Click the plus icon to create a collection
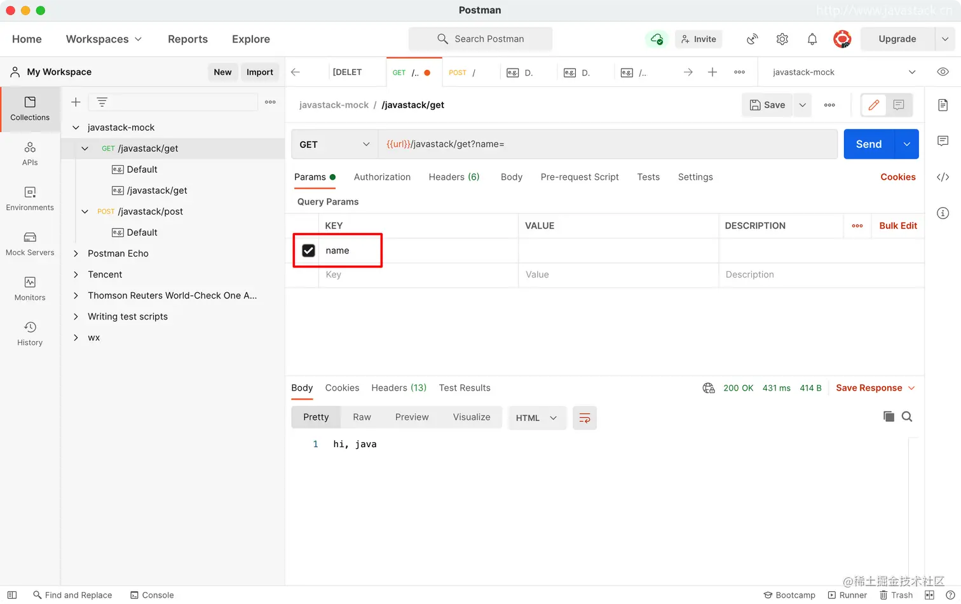 76,102
